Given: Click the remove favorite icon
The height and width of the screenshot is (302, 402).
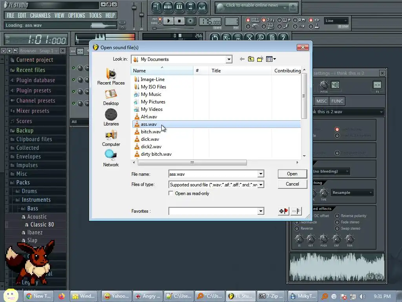Looking at the screenshot, I should (x=296, y=211).
